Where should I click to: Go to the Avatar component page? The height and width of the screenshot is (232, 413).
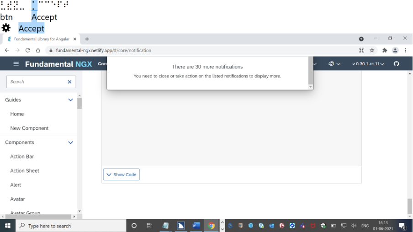point(17,199)
